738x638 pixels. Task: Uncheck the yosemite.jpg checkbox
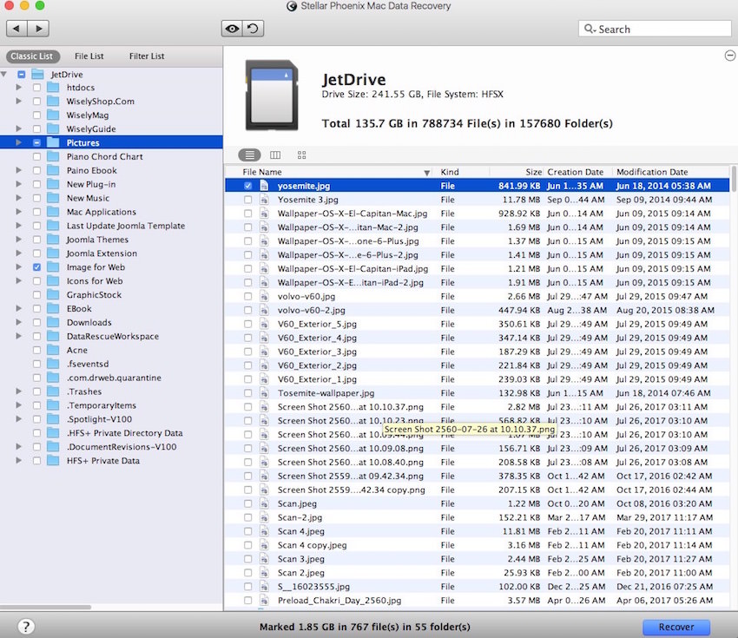pyautogui.click(x=248, y=186)
